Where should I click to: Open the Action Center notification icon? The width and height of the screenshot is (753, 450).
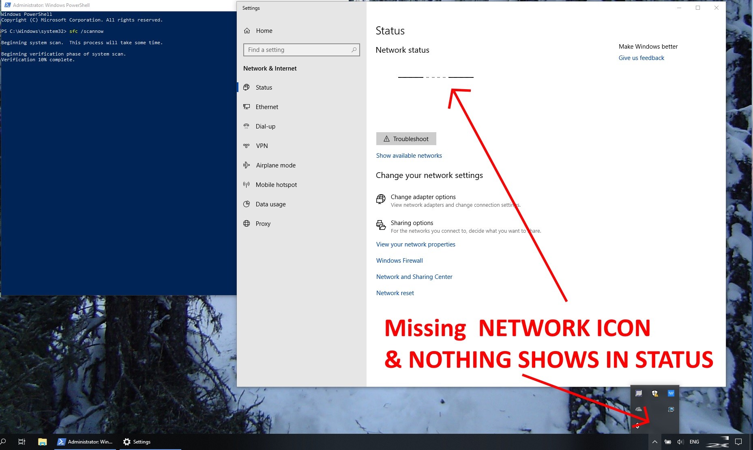click(738, 442)
